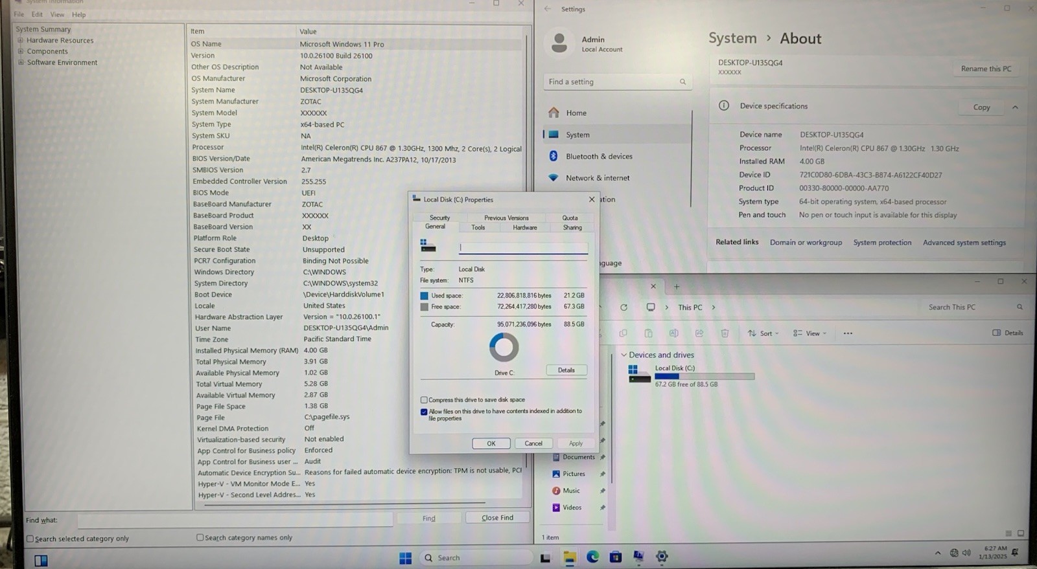Expand Hardware Resources tree node
1037x569 pixels.
pyautogui.click(x=21, y=40)
